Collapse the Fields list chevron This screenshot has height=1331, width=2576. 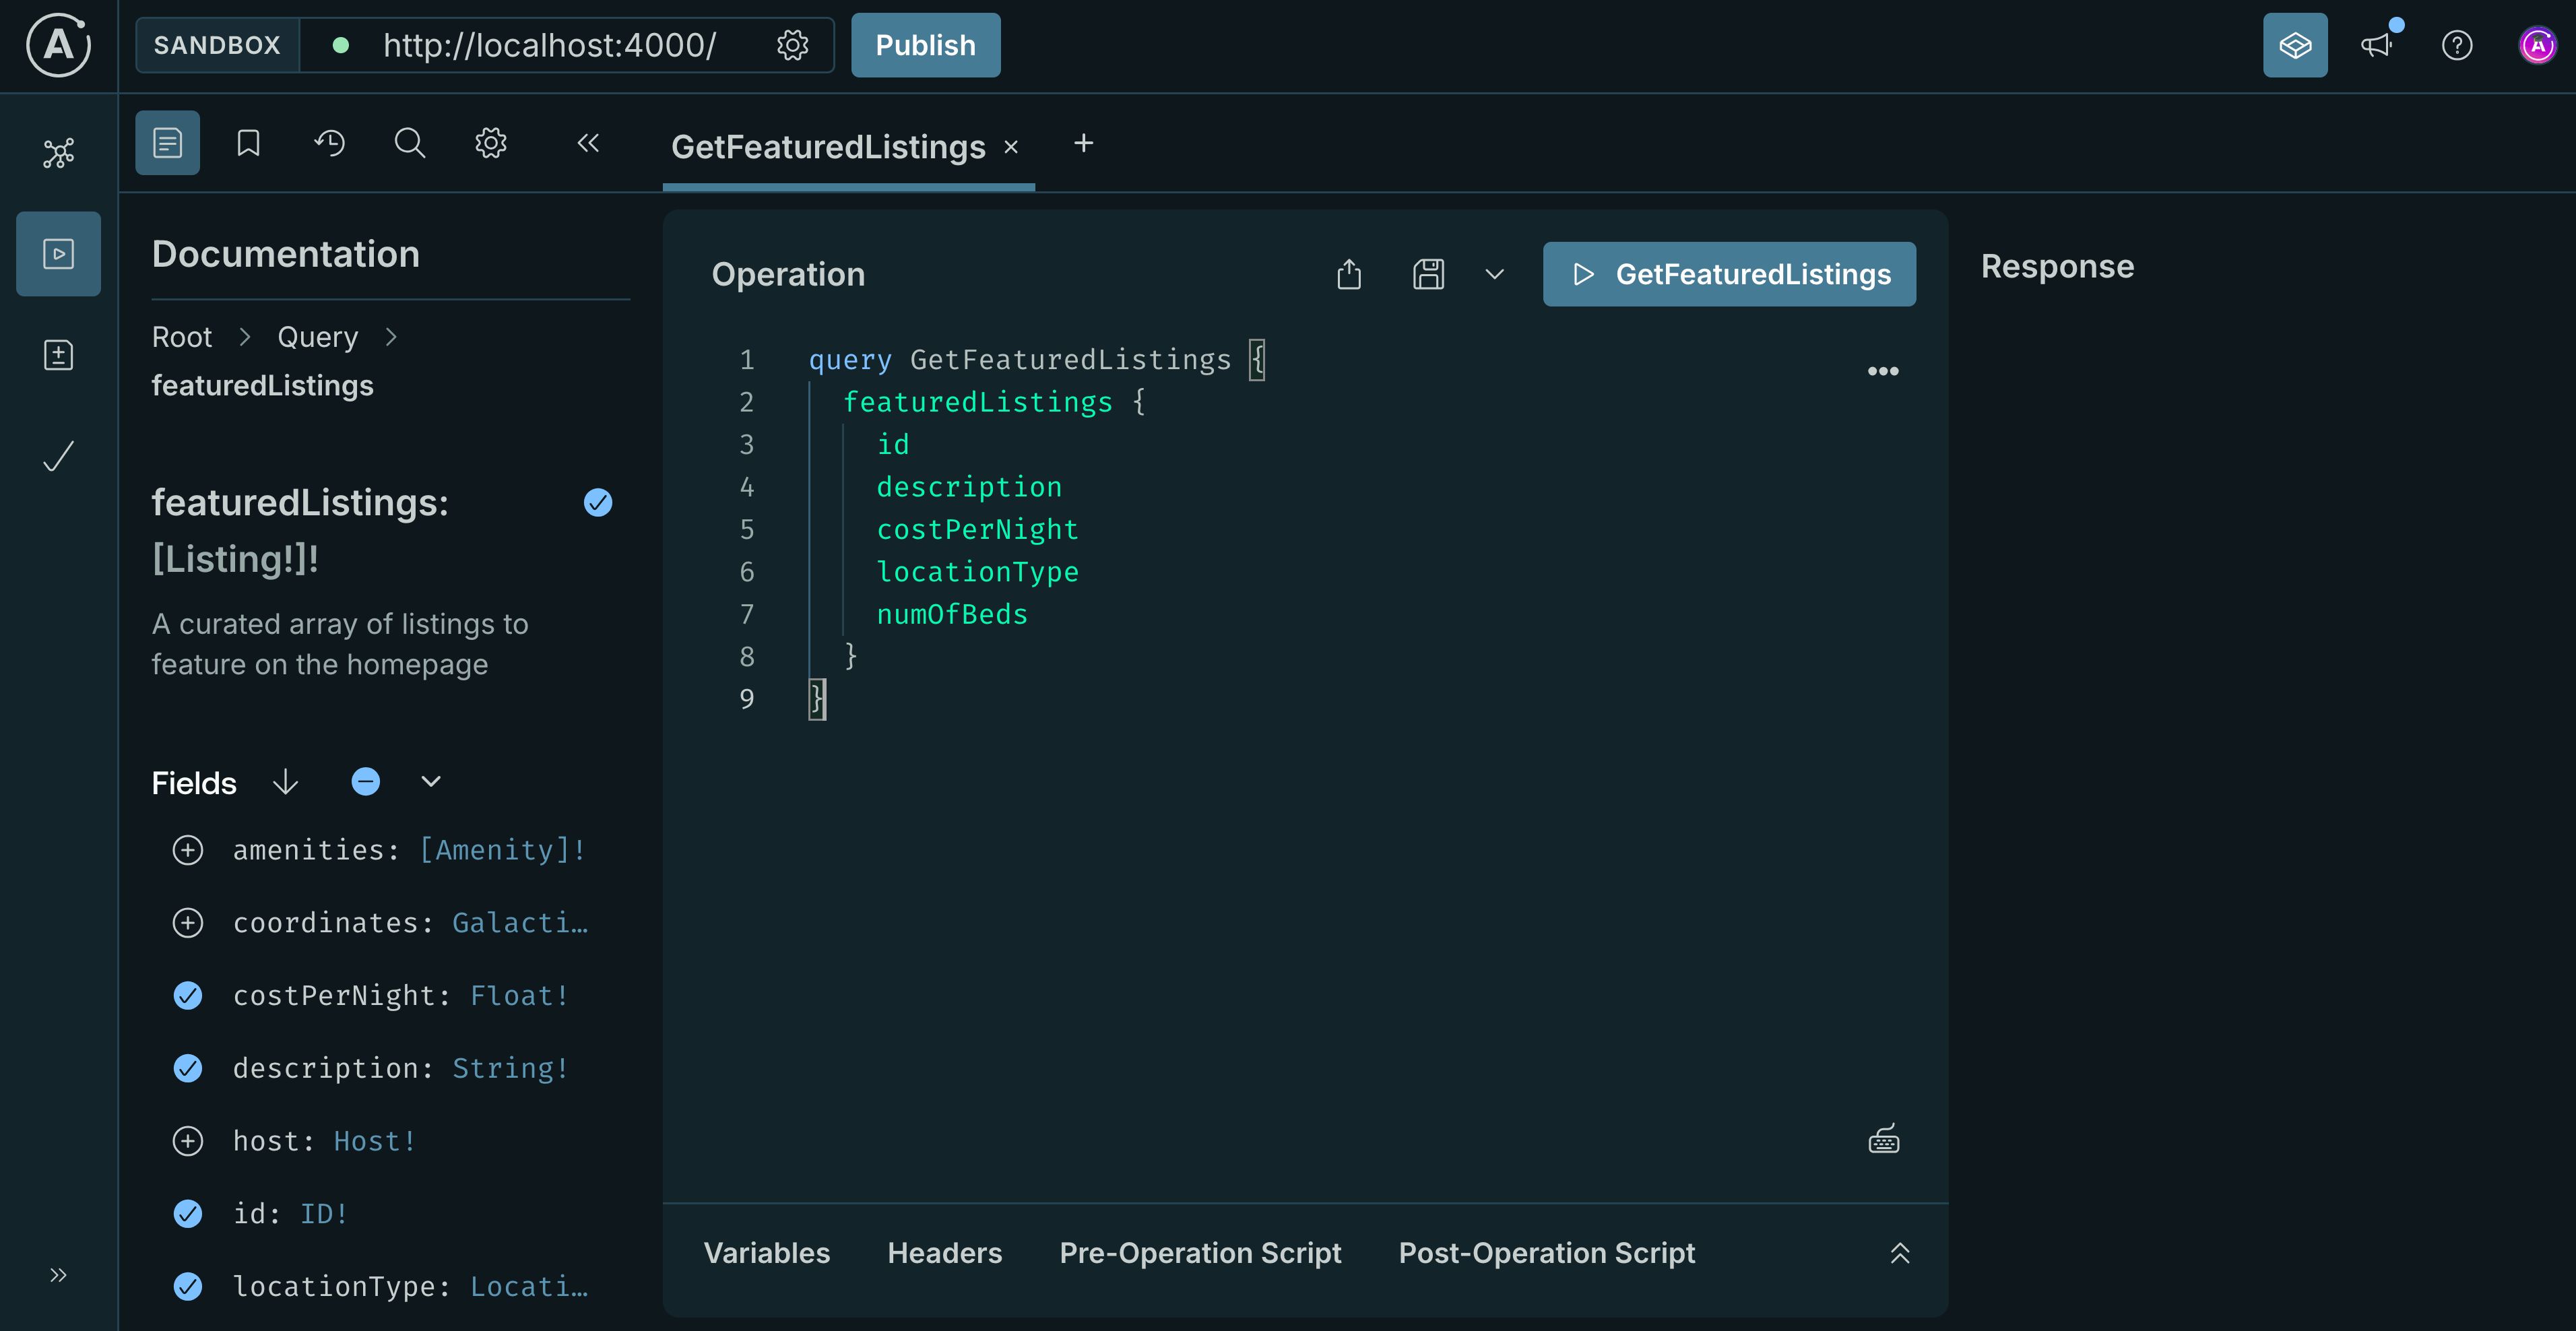click(430, 781)
